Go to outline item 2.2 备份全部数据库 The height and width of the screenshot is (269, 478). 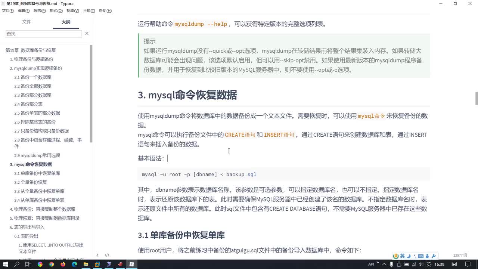(32, 86)
